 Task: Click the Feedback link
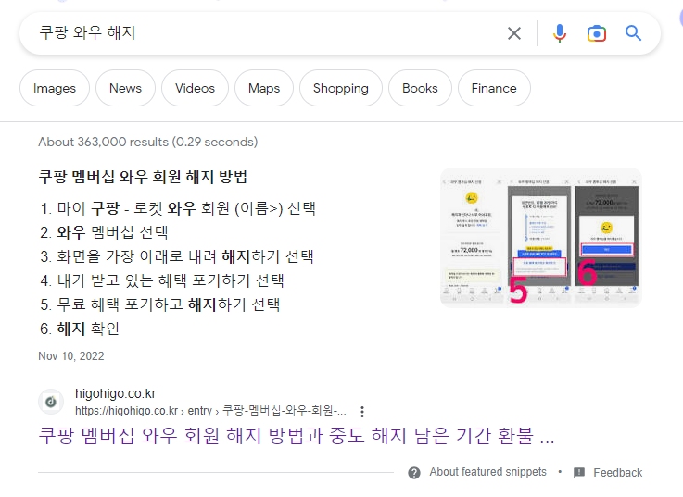(617, 473)
